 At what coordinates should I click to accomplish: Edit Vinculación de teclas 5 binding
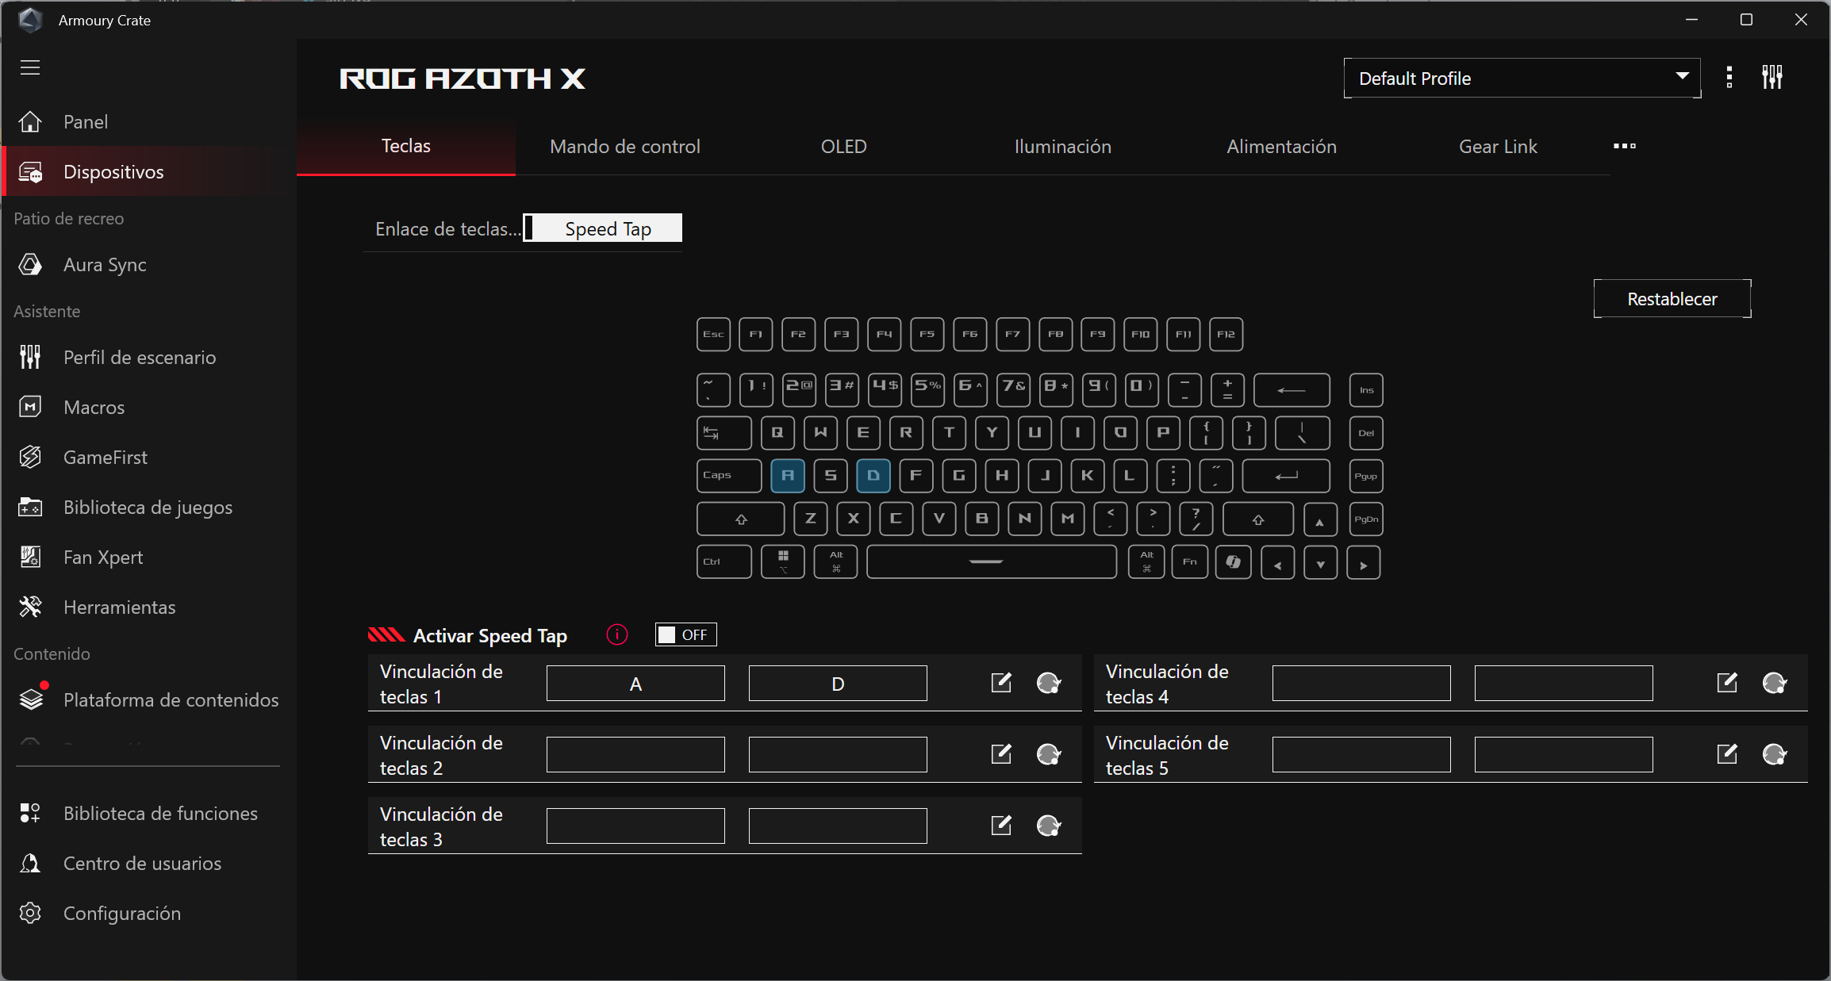tap(1727, 754)
